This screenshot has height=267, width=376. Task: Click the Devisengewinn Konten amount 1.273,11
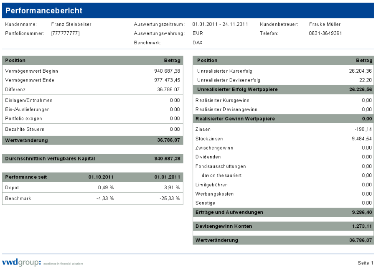click(362, 226)
